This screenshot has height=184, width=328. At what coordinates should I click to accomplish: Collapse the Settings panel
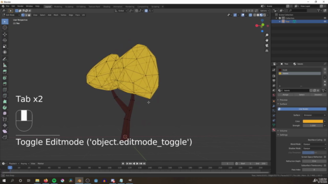[283, 135]
